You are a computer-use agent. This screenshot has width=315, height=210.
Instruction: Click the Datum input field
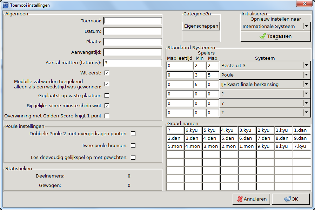coord(132,31)
